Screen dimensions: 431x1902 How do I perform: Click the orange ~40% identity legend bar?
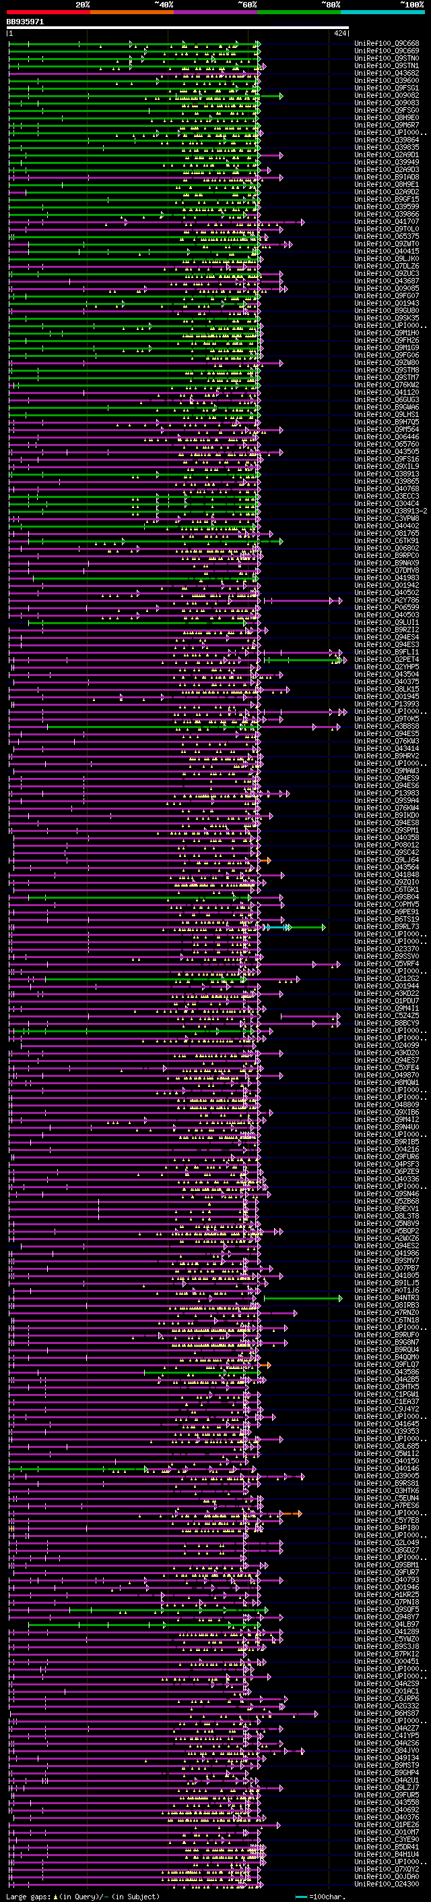pos(132,13)
